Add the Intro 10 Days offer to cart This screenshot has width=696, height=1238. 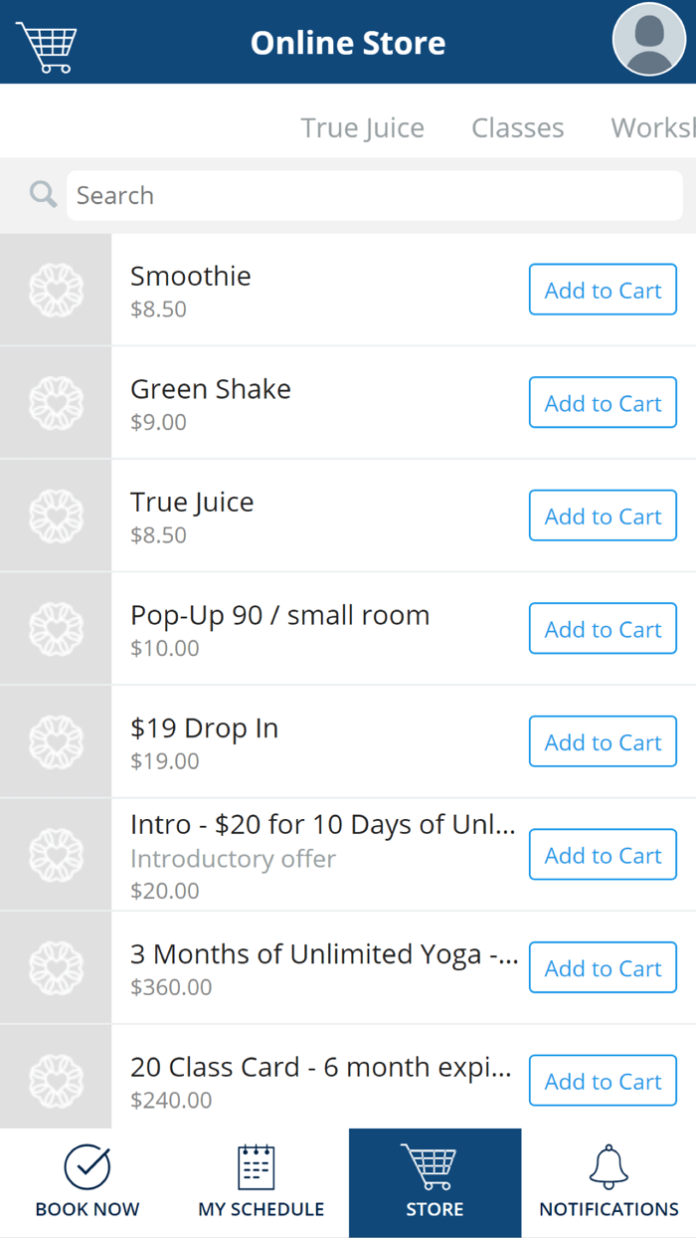[x=603, y=854]
